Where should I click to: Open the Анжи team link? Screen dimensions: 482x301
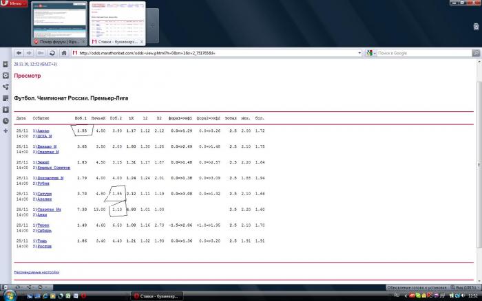click(42, 215)
